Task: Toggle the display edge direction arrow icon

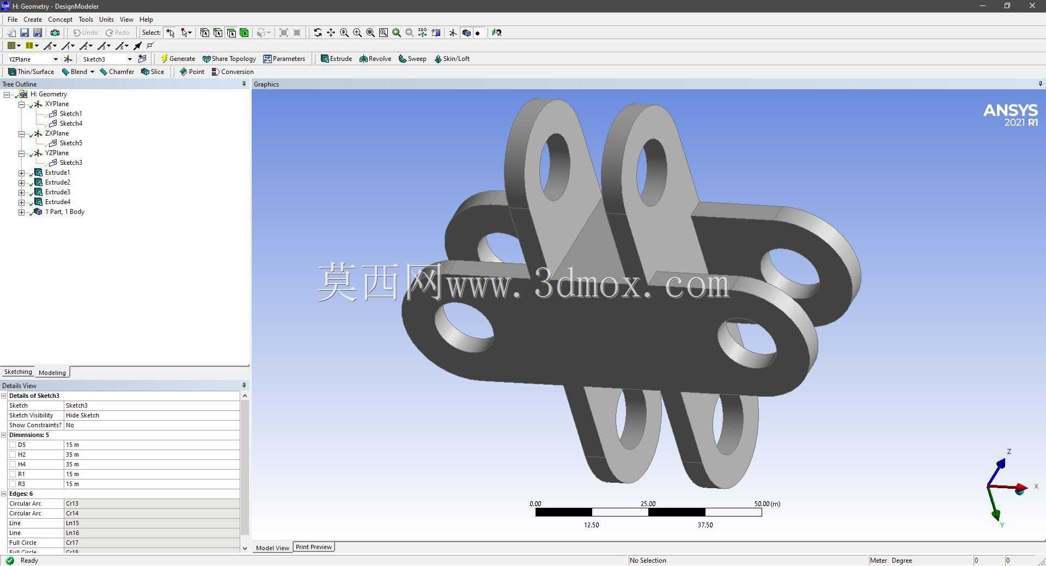Action: point(138,46)
